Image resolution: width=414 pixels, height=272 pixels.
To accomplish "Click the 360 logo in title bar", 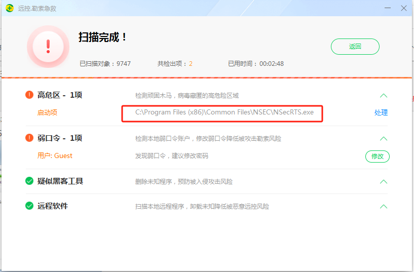I will pyautogui.click(x=10, y=9).
